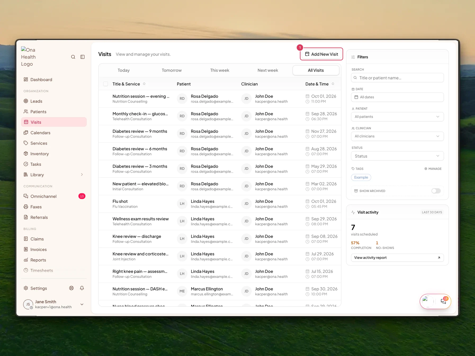The height and width of the screenshot is (356, 475).
Task: Switch to the Next week tab
Action: pos(268,70)
